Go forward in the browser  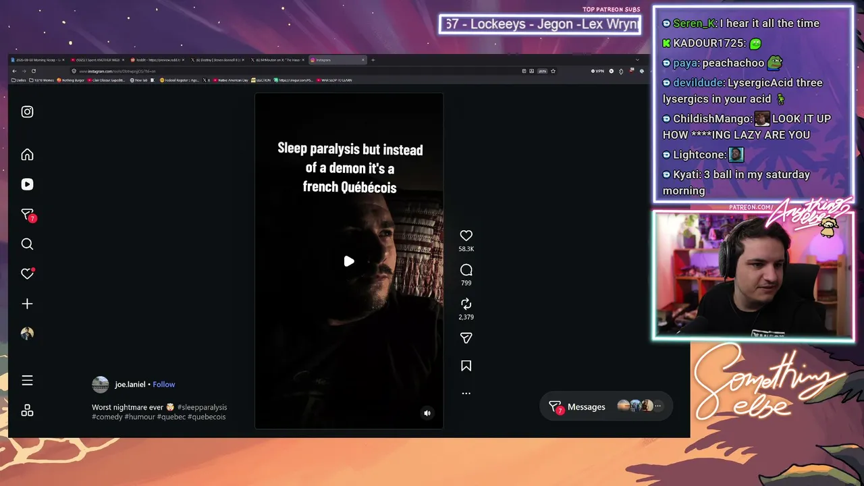click(24, 71)
